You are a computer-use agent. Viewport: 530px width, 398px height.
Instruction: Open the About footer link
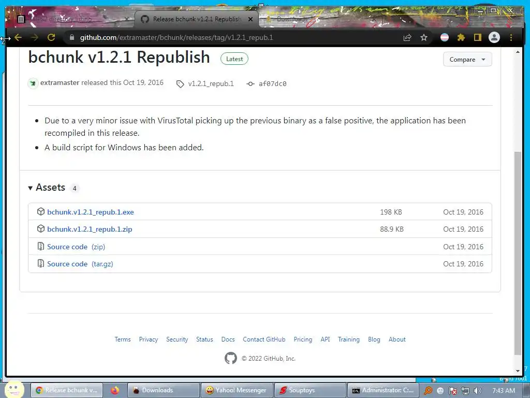click(397, 339)
